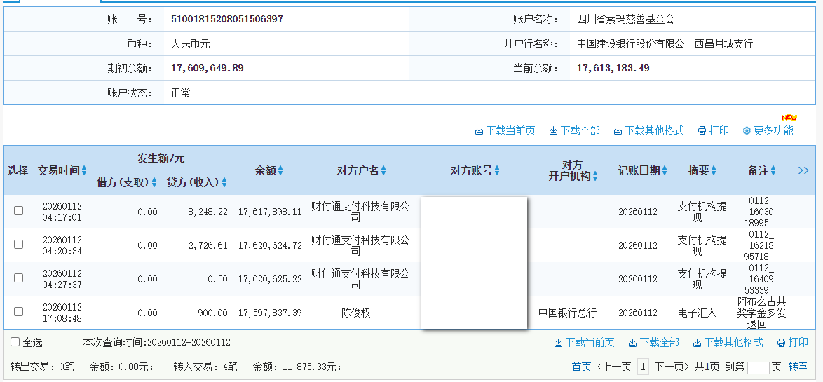Go to 首页 first page
This screenshot has height=382, width=823.
click(581, 367)
